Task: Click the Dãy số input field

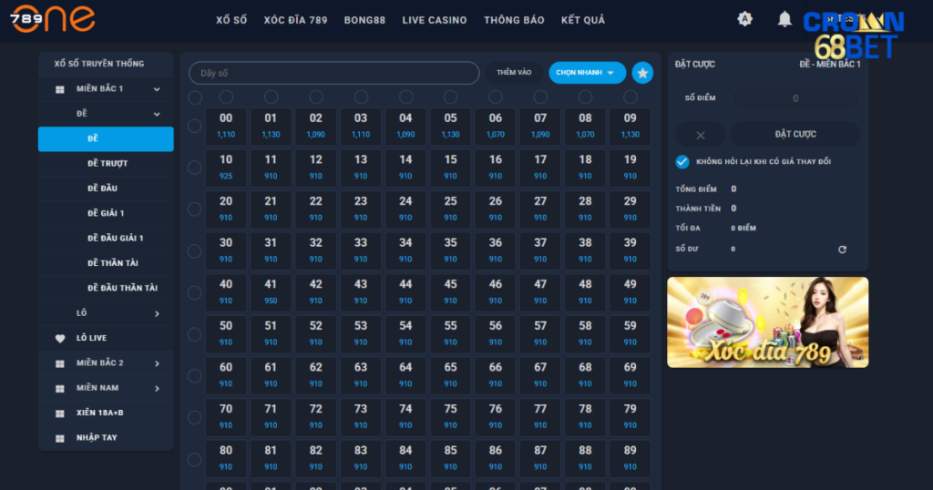Action: [333, 73]
